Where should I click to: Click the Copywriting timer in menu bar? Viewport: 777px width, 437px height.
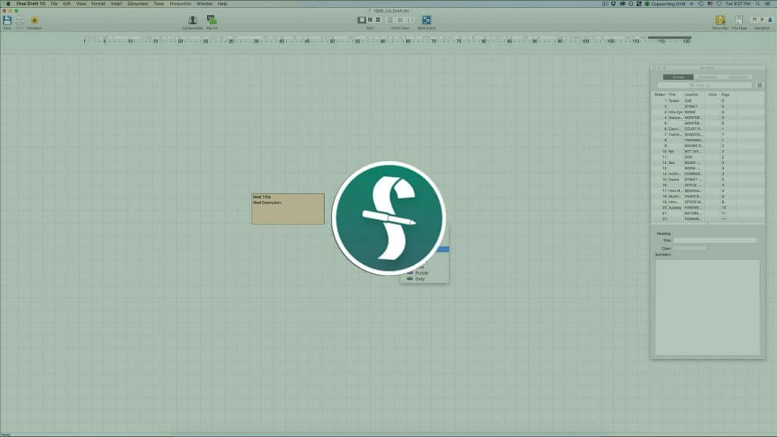(665, 4)
